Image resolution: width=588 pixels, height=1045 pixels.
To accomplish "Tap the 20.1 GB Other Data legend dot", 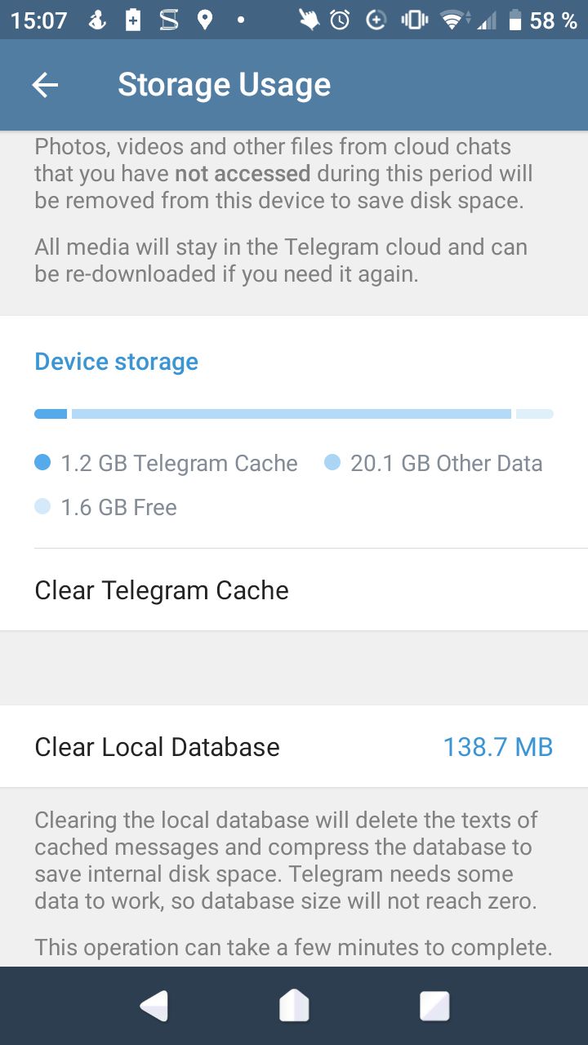I will 332,463.
